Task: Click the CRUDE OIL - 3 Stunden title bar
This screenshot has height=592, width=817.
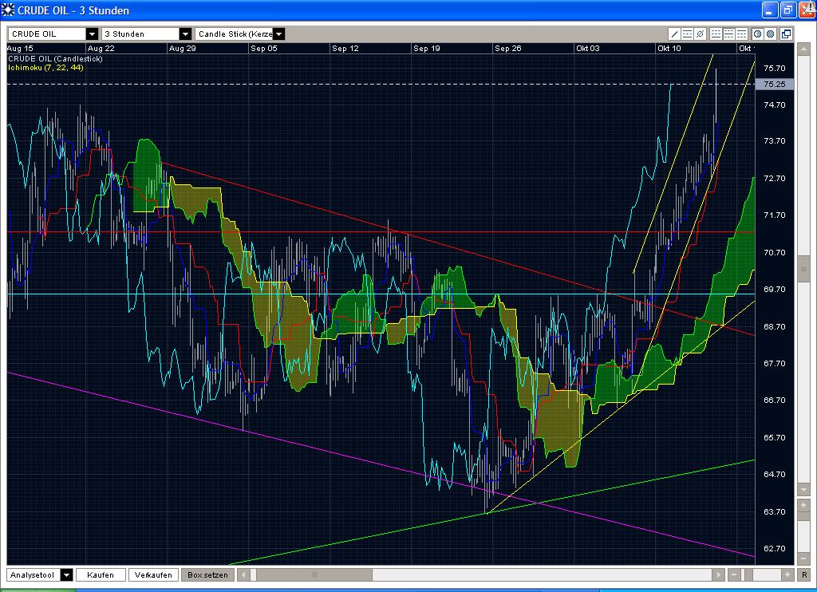Action: point(319,9)
